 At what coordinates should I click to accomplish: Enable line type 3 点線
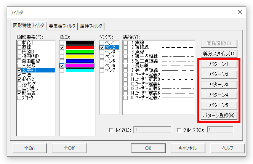125,52
